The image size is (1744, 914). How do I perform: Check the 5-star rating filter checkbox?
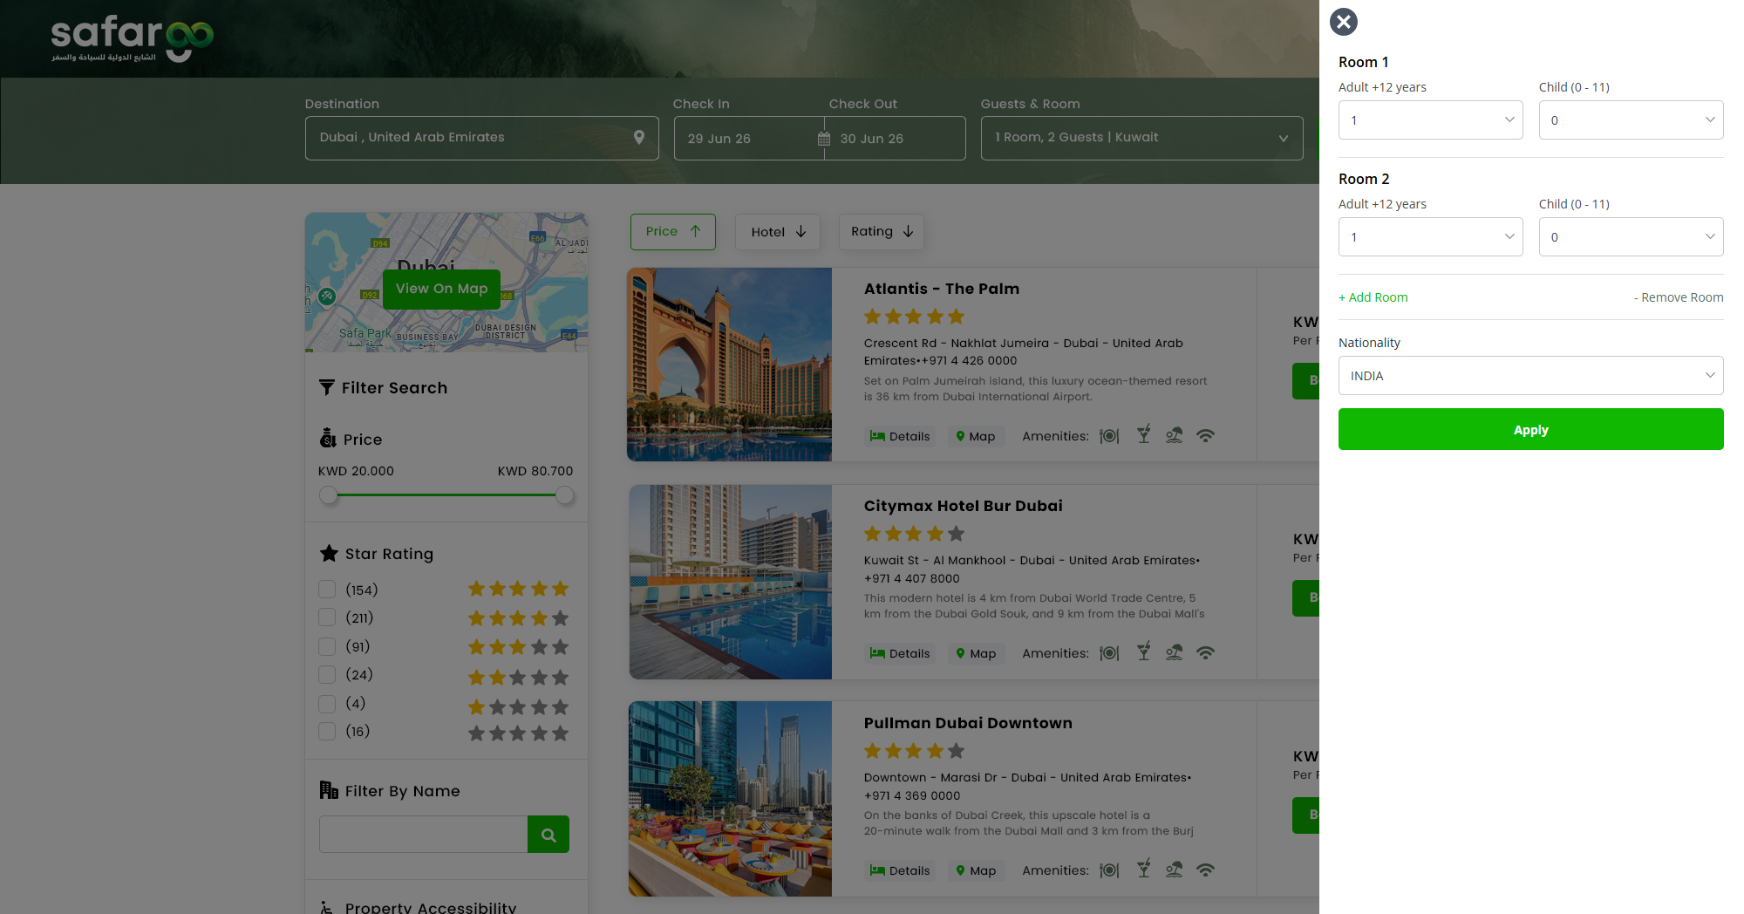click(x=327, y=590)
